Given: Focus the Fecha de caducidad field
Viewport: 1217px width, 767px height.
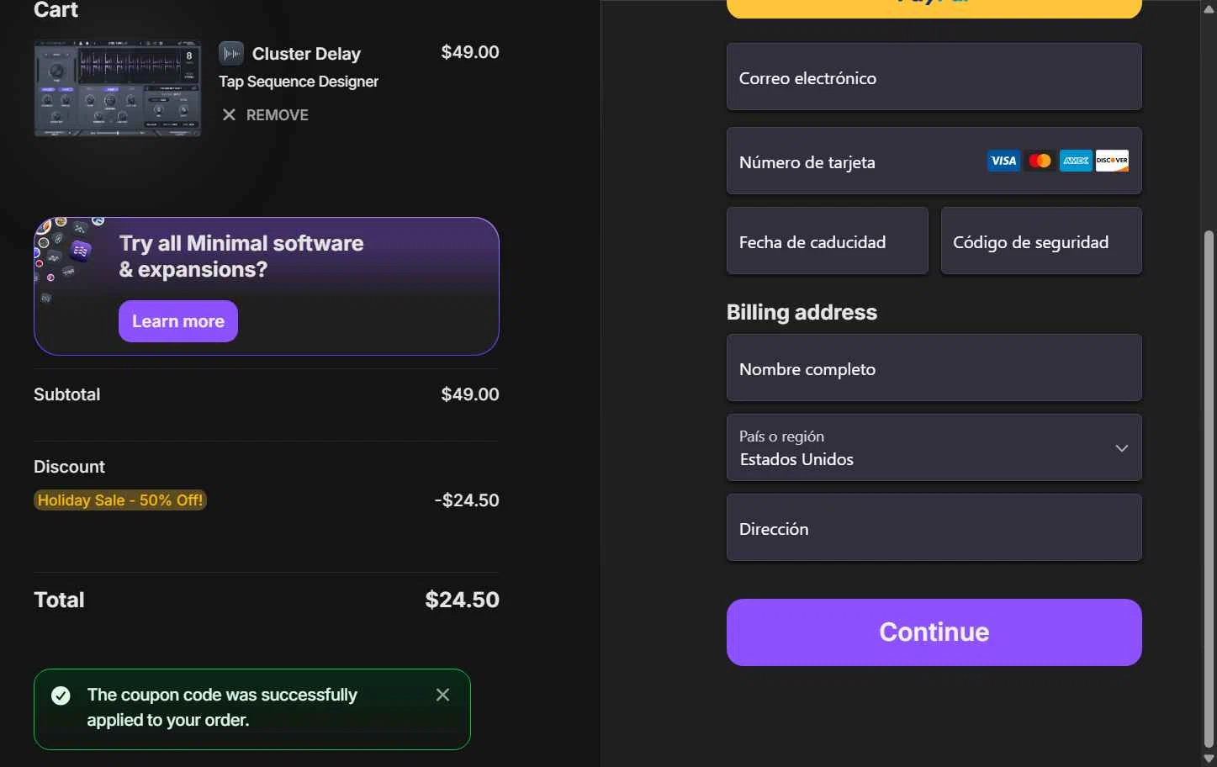Looking at the screenshot, I should pyautogui.click(x=828, y=241).
